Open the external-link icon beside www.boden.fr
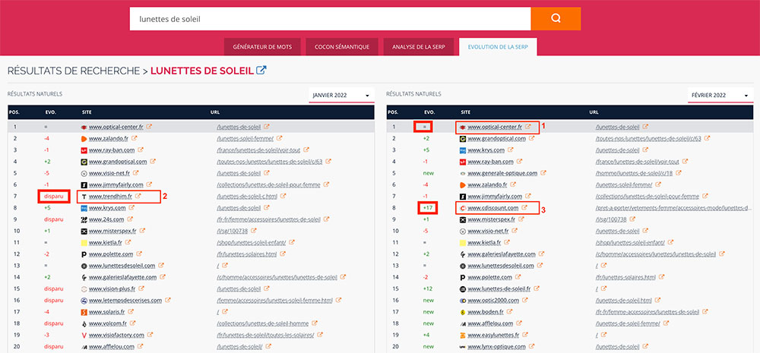The height and width of the screenshot is (353, 760). click(510, 312)
